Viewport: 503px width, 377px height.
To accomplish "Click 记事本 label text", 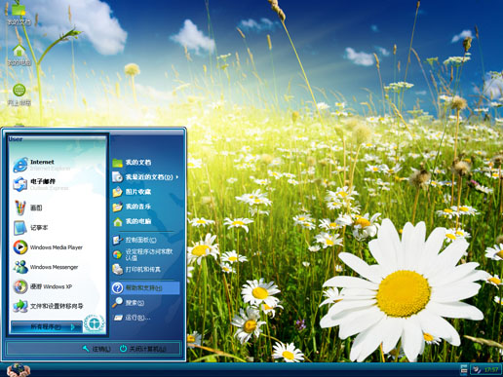I will 39,228.
